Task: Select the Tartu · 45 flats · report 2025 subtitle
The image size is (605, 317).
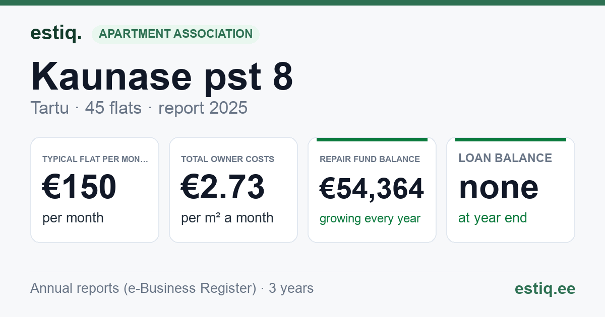Action: click(x=139, y=108)
